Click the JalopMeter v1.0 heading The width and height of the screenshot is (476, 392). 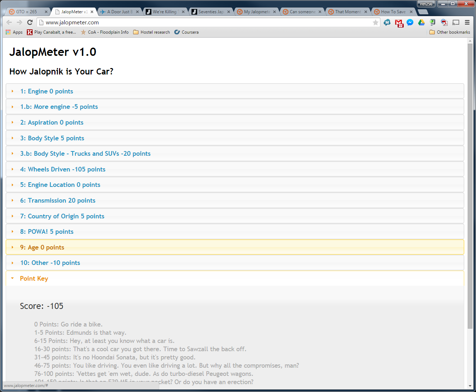pos(53,52)
